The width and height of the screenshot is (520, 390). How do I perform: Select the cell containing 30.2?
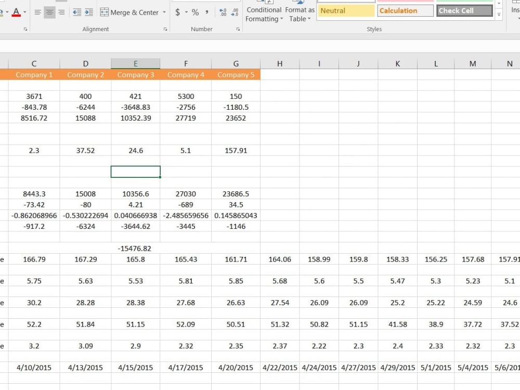tap(34, 303)
